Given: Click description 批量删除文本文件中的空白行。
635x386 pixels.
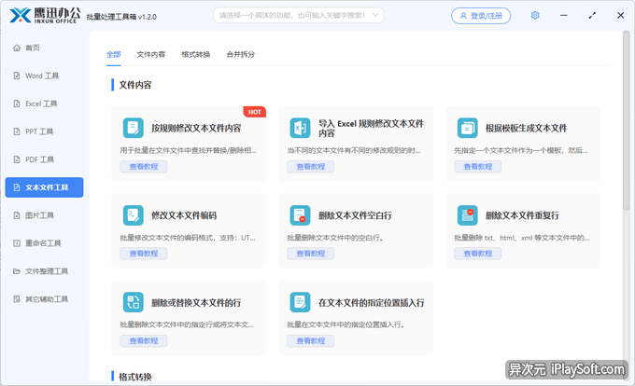Looking at the screenshot, I should point(335,238).
